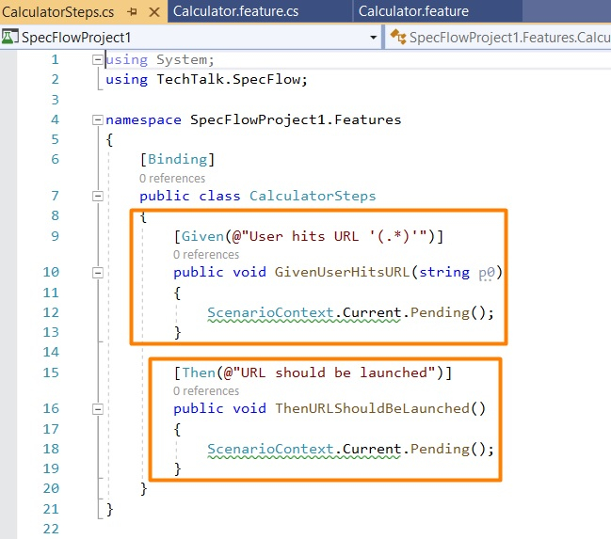Collapse the CalculatorSteps class block
This screenshot has width=611, height=539.
pyautogui.click(x=97, y=196)
